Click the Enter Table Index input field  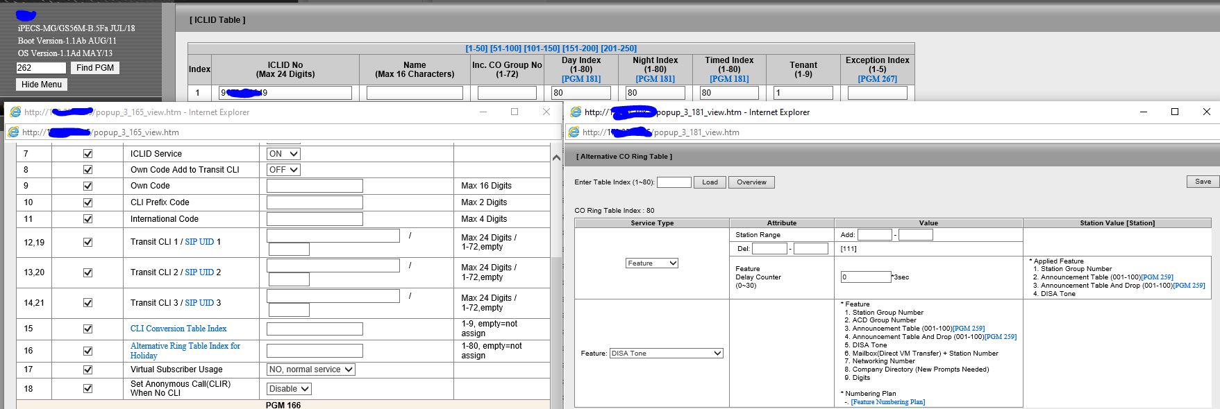[674, 182]
